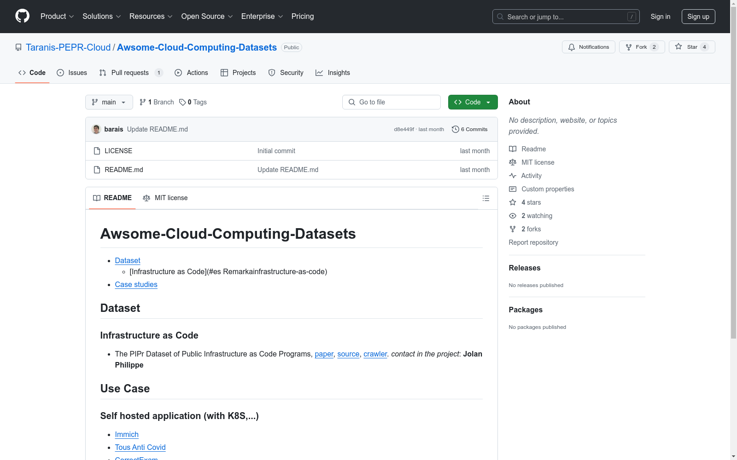Expand the Resources menu
This screenshot has height=460, width=737.
tap(151, 17)
